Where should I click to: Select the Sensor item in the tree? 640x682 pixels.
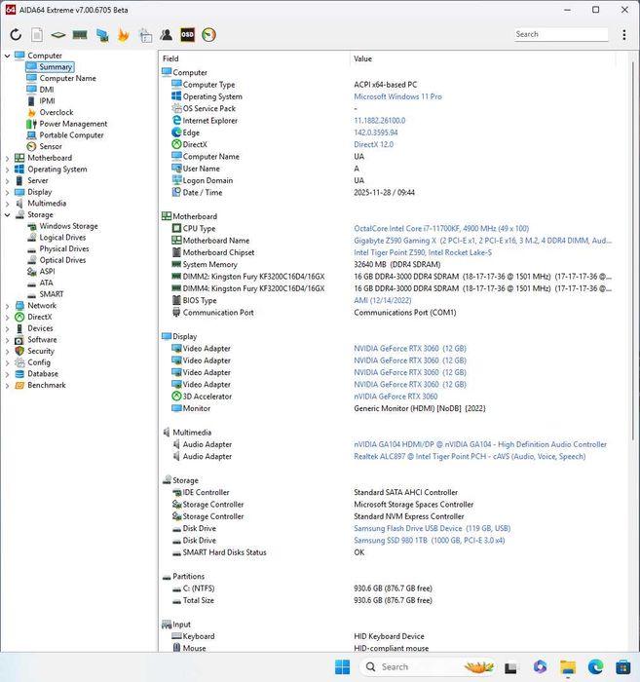(x=51, y=146)
